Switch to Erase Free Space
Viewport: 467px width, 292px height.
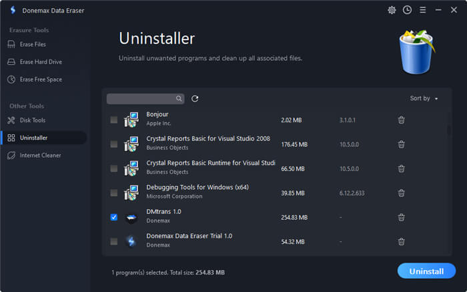click(x=41, y=80)
